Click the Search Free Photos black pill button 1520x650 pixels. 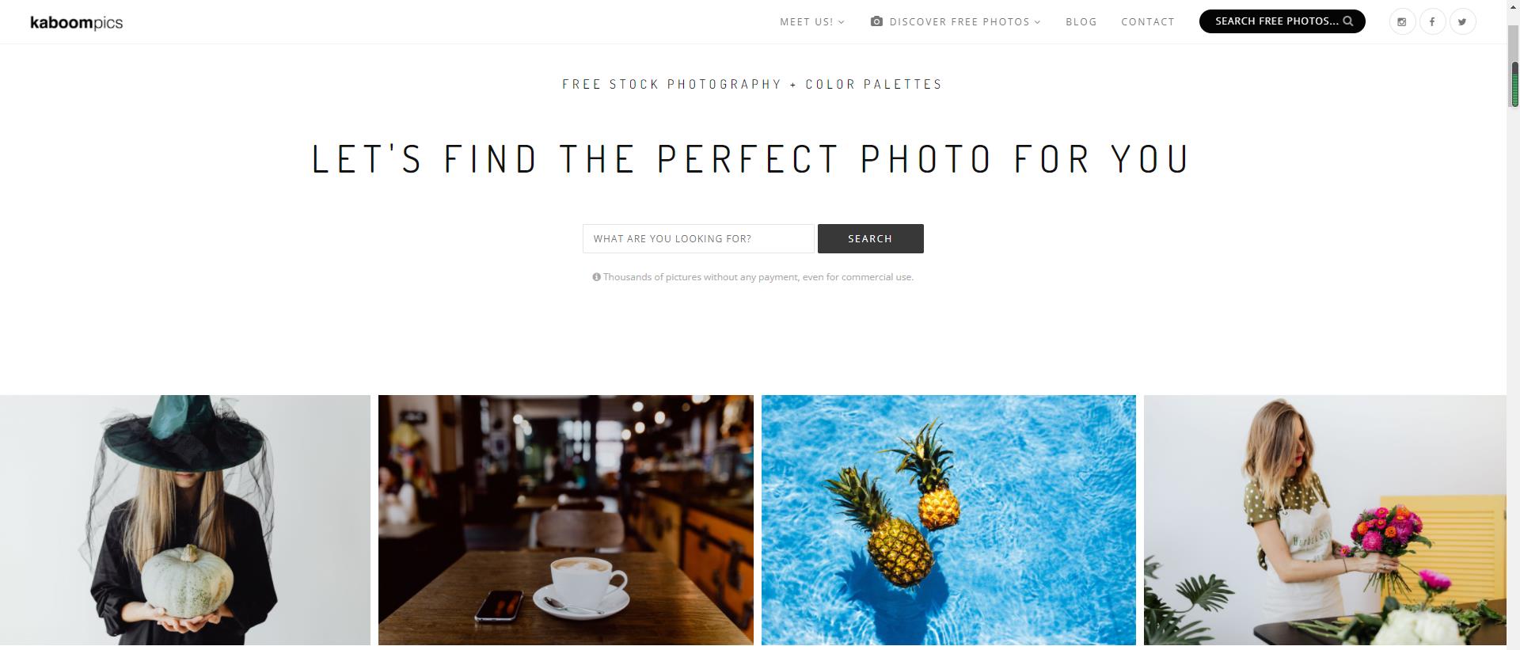pos(1282,21)
